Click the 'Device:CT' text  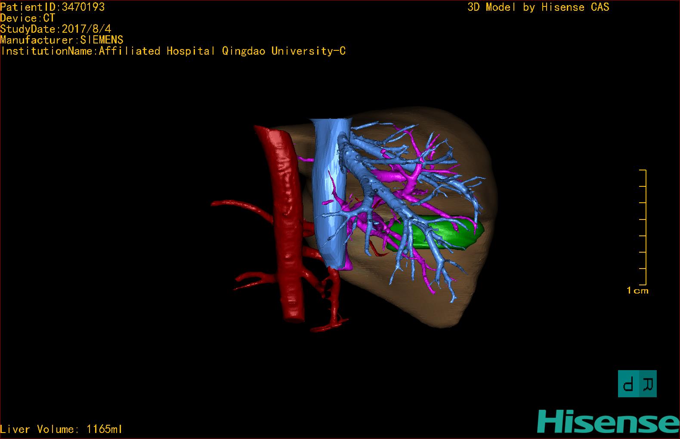click(x=28, y=18)
